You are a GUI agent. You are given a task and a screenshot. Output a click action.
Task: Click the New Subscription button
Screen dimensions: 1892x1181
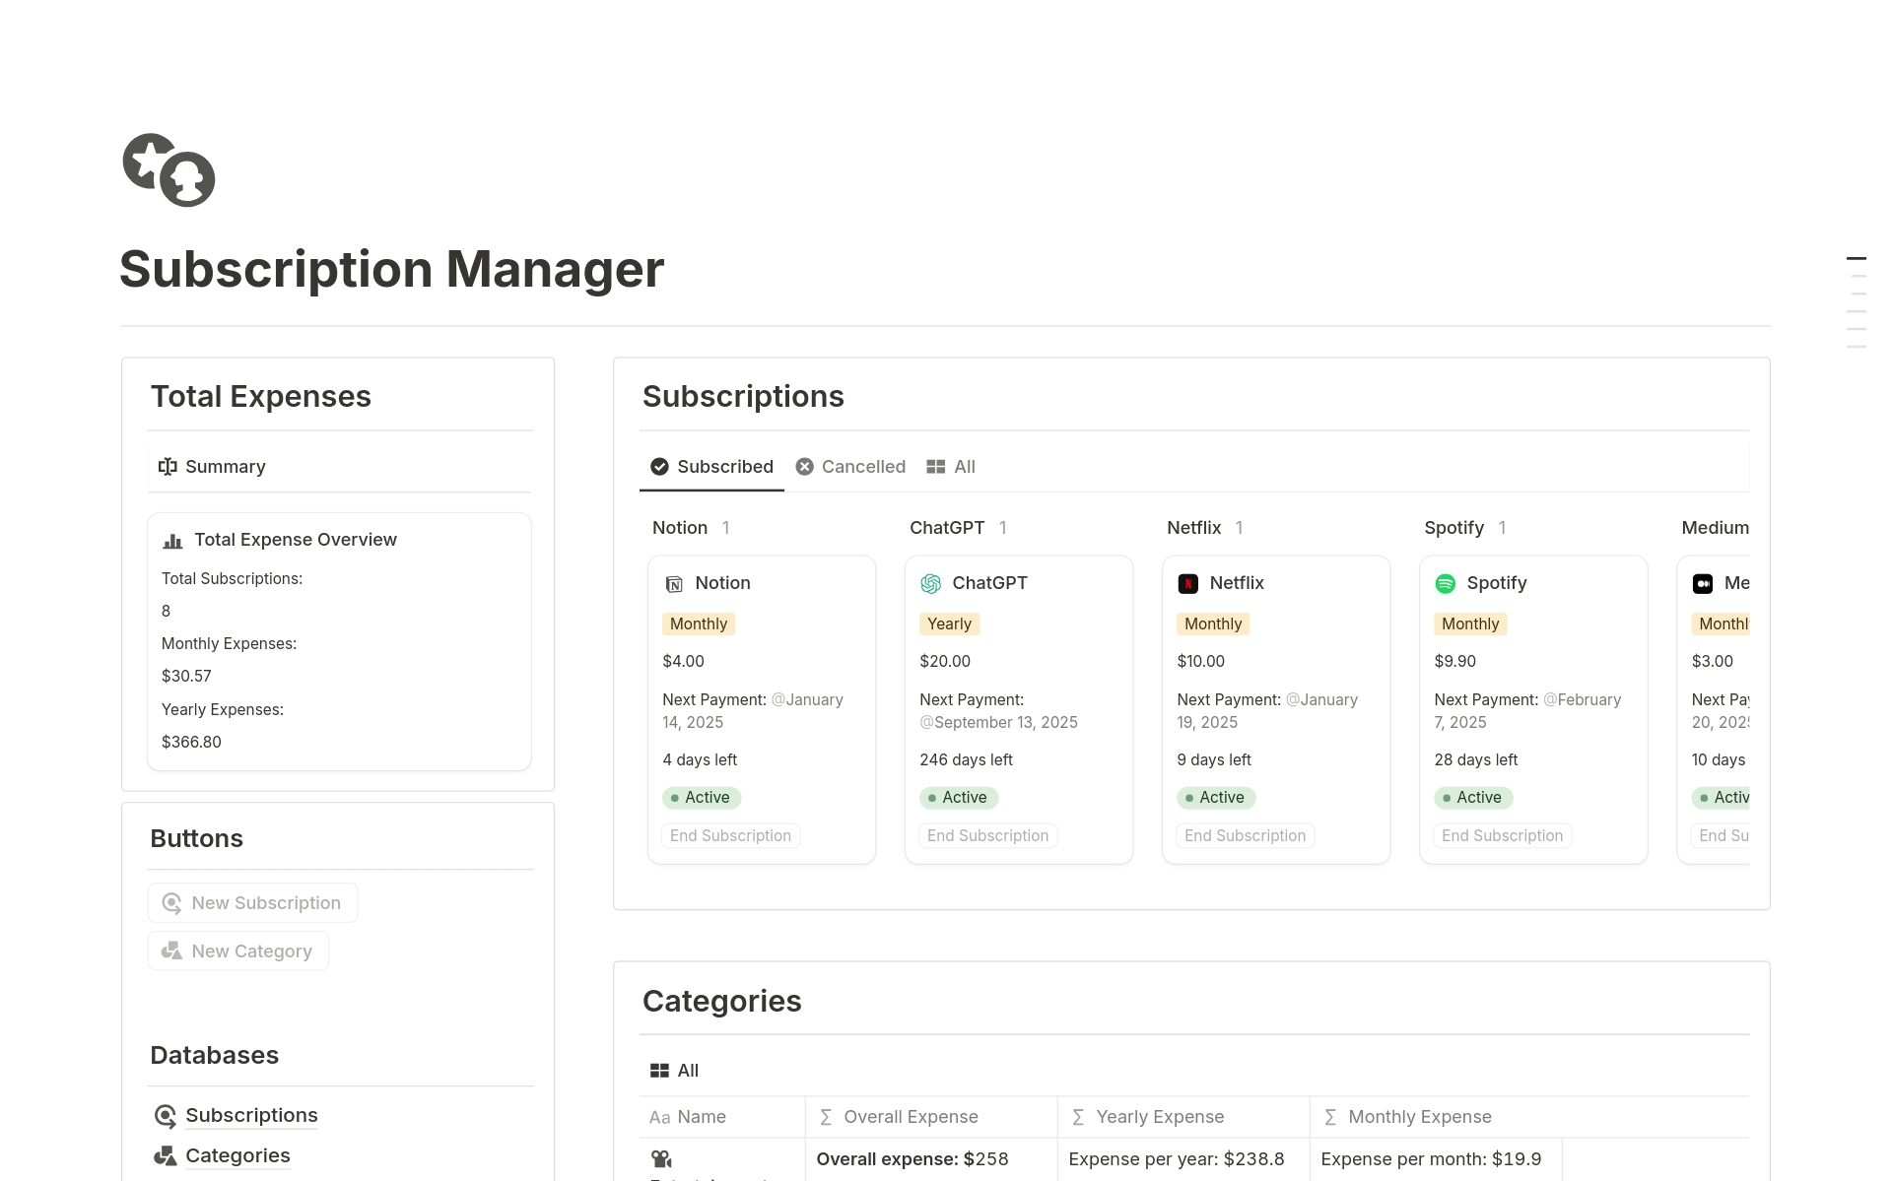coord(252,902)
